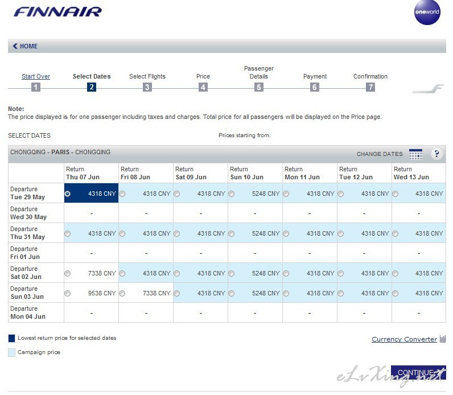453x395 pixels.
Task: Click 7338 CNY price in Sat 02 Jun row
Action: point(102,273)
